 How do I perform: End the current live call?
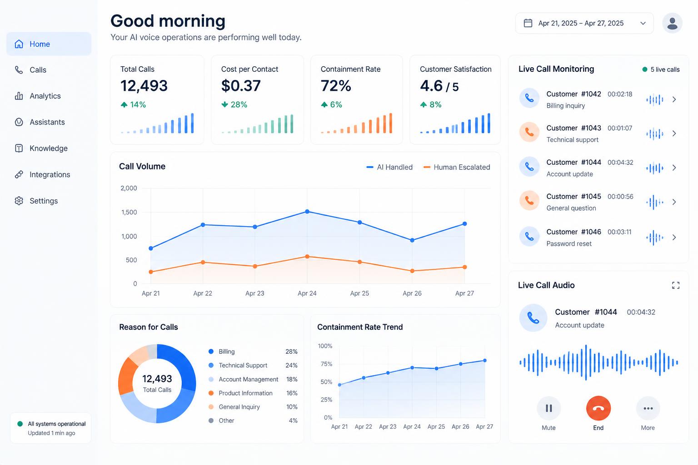pos(598,408)
